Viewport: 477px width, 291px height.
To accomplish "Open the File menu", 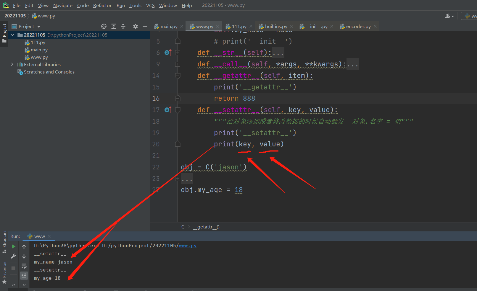I will pyautogui.click(x=17, y=5).
